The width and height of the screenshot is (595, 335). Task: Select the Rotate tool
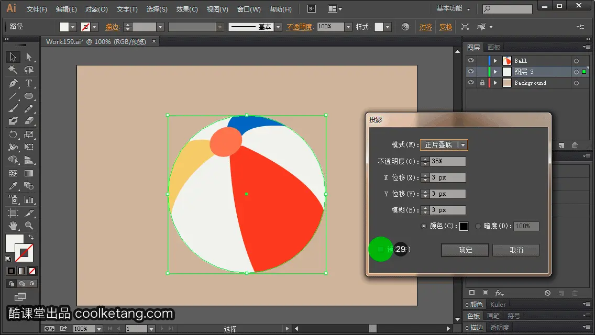tap(13, 135)
